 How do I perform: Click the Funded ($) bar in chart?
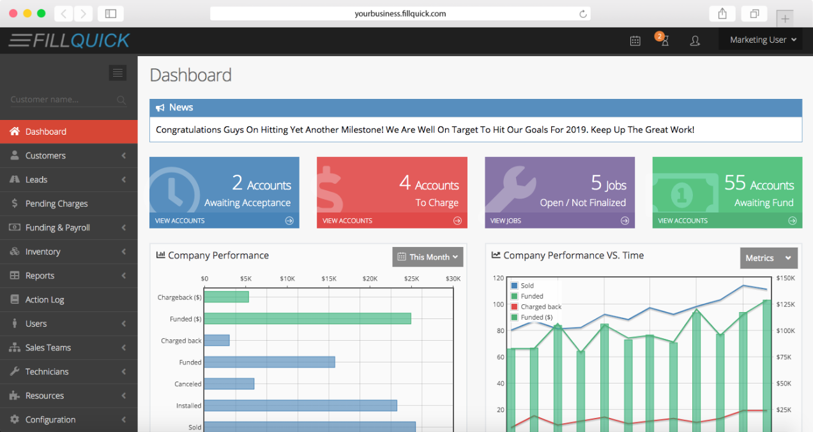coord(307,318)
